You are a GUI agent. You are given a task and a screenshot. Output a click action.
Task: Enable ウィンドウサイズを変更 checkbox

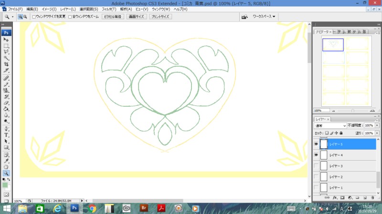(34, 17)
